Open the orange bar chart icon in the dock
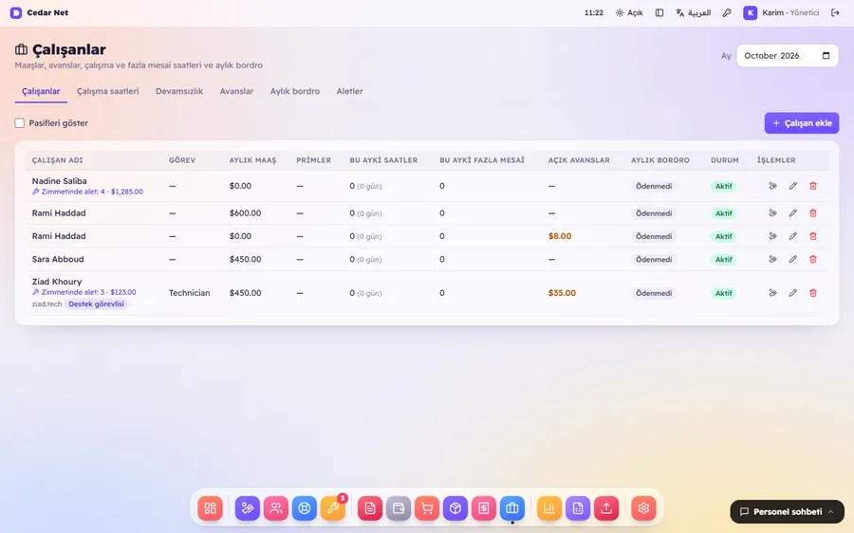854x533 pixels. 549,508
